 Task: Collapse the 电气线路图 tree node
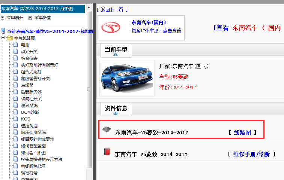[x=3, y=38]
